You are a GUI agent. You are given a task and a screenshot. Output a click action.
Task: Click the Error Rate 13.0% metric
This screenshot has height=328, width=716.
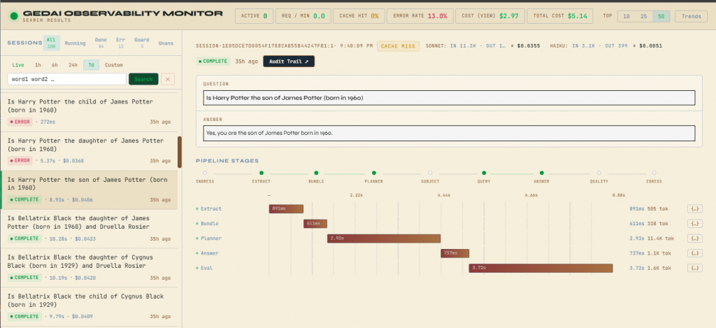[x=420, y=16]
